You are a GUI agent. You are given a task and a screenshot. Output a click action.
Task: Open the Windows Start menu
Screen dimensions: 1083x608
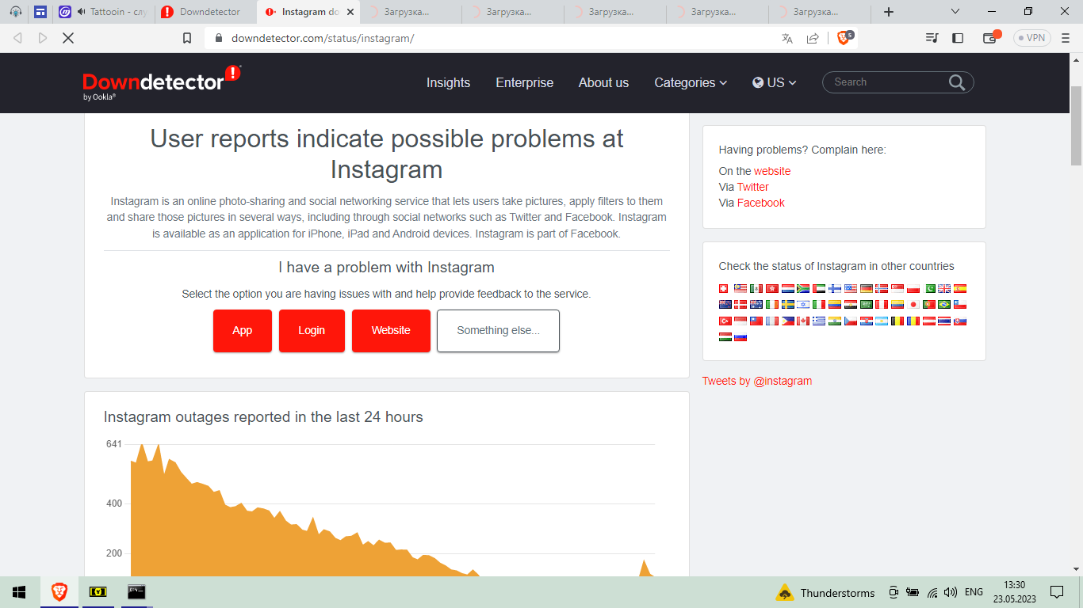19,592
